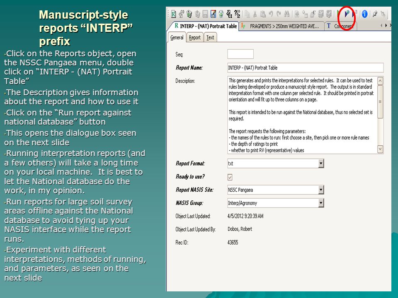The height and width of the screenshot is (298, 398).
Task: Click the second of two grey cube icons
Action: pyautogui.click(x=329, y=14)
